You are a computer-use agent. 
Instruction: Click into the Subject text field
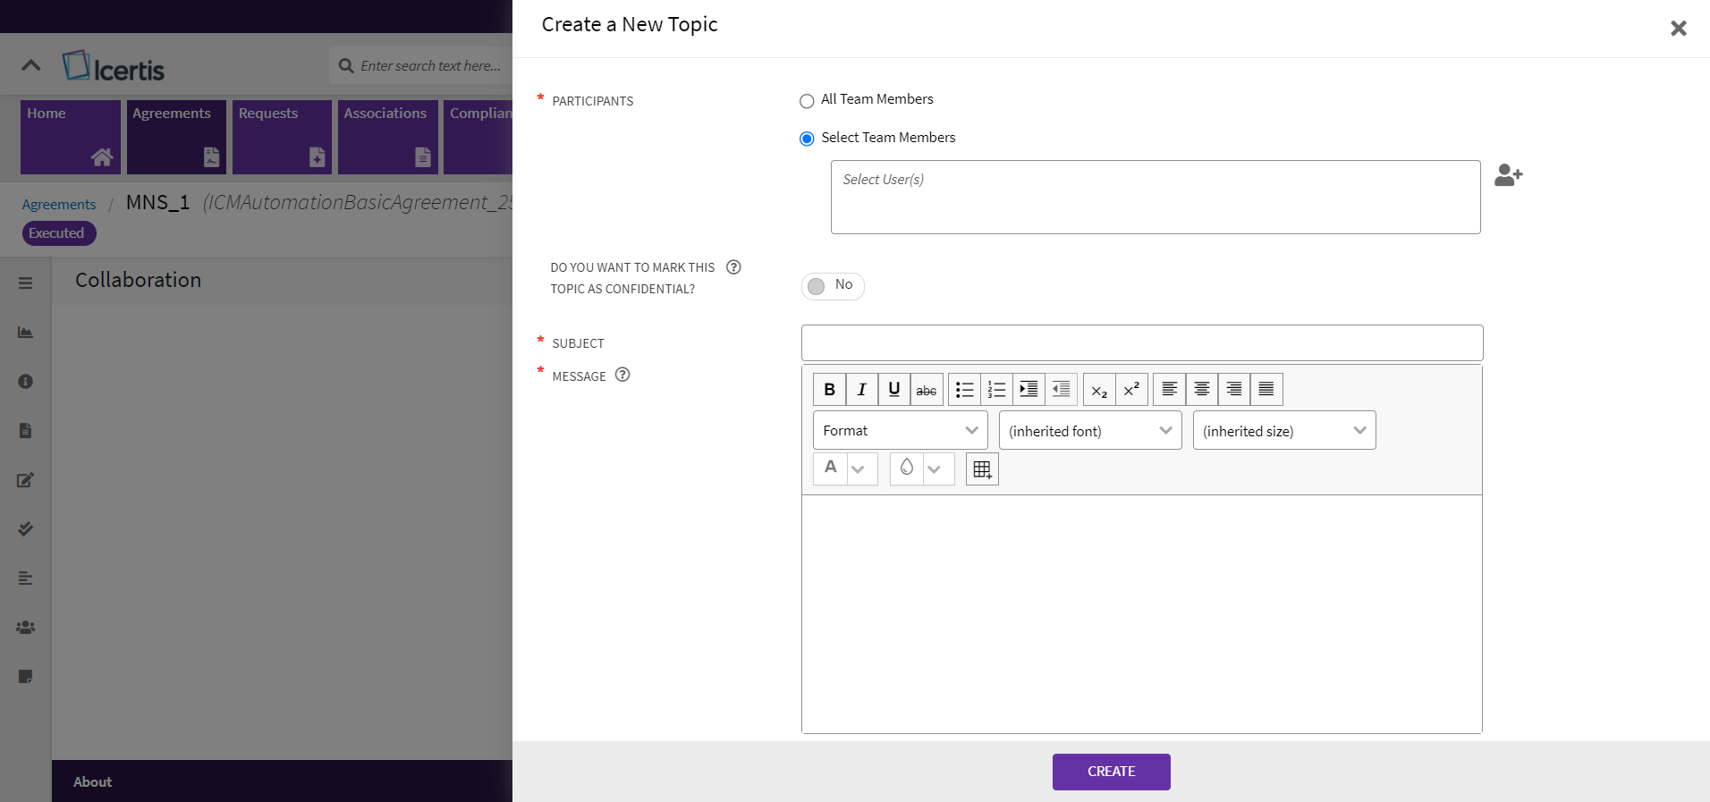point(1141,343)
